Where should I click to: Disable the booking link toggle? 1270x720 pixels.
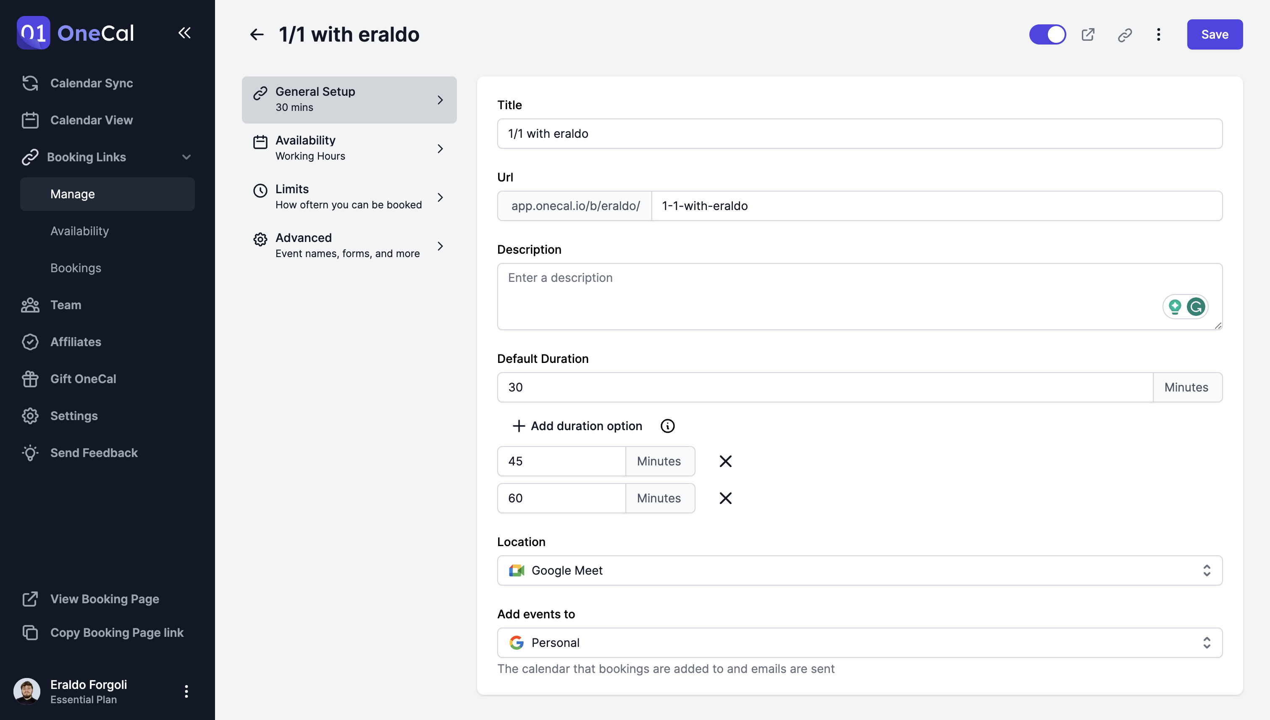click(1047, 34)
